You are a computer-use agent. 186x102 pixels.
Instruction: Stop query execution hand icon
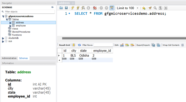(88, 8)
